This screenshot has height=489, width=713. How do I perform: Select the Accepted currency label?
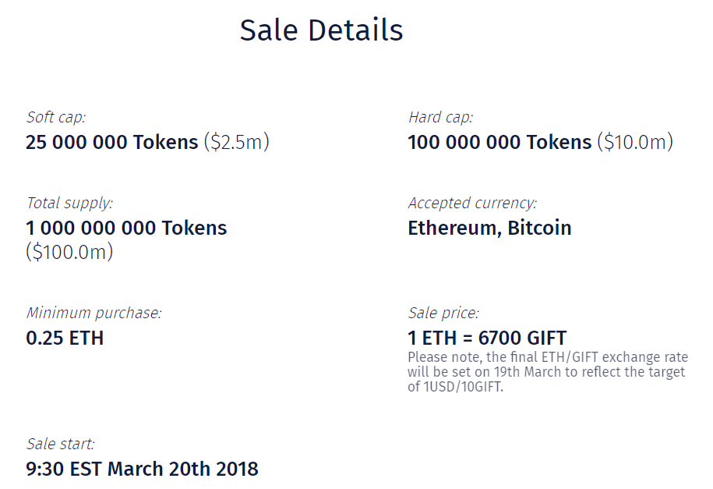click(472, 203)
